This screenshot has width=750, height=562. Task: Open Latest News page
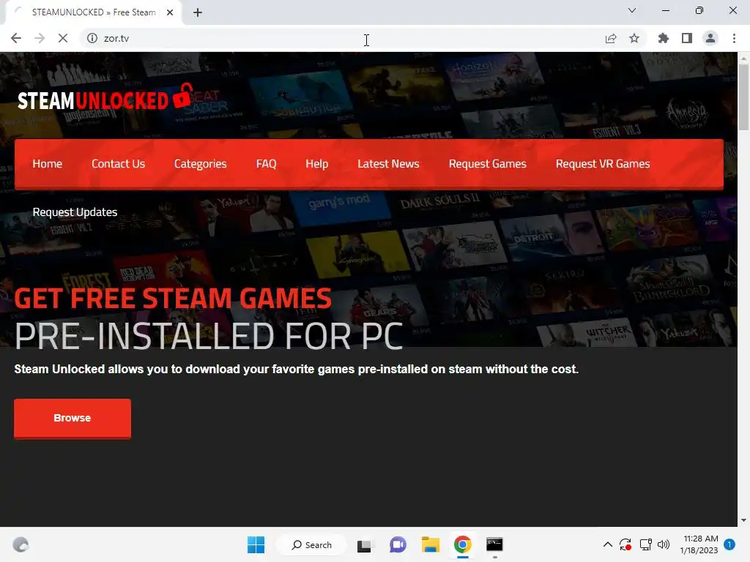pos(388,164)
